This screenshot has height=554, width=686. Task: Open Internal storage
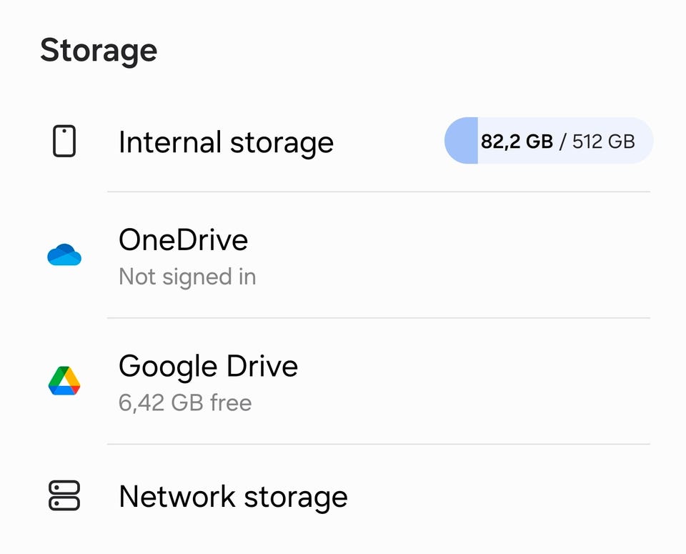coord(226,142)
